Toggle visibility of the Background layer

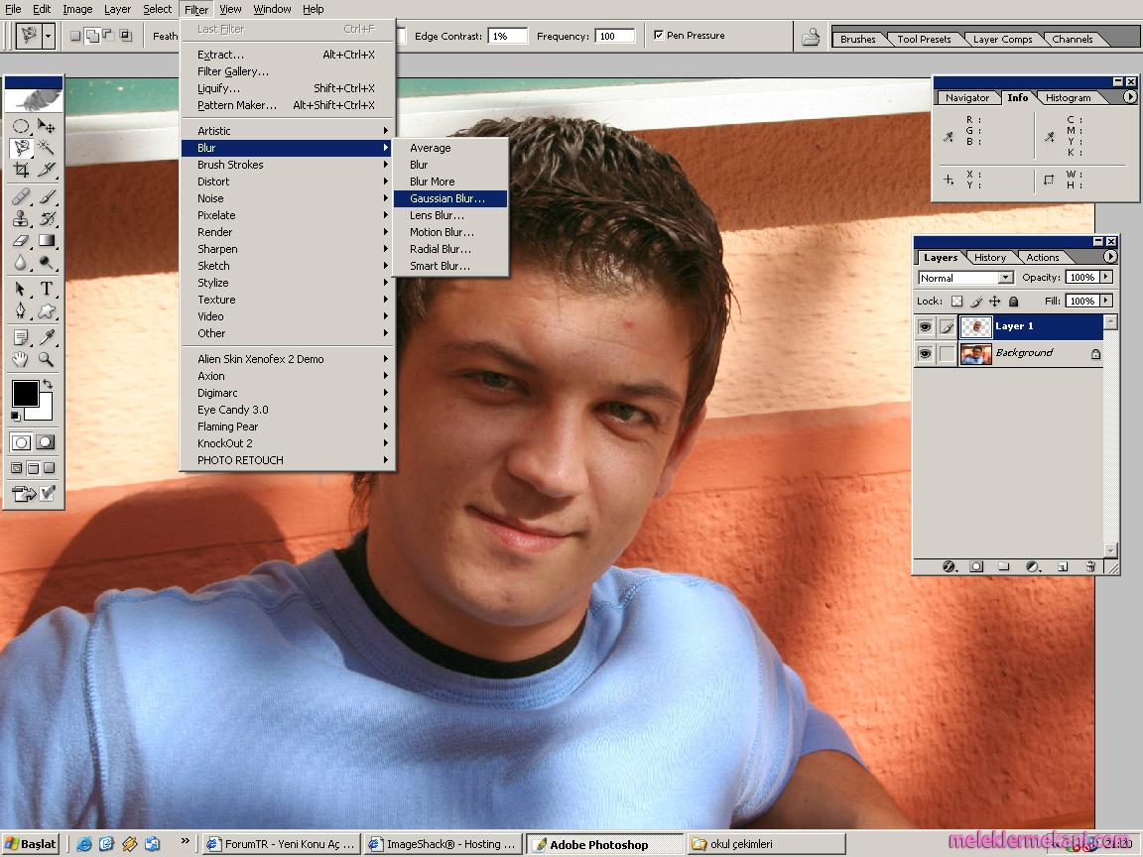click(925, 354)
